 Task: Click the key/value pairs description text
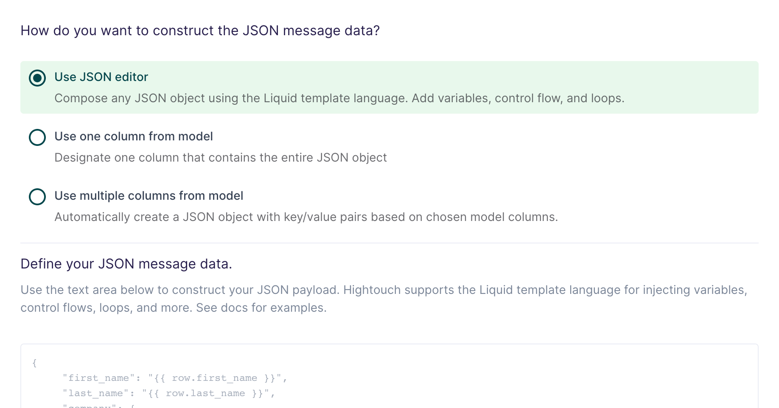tap(306, 217)
